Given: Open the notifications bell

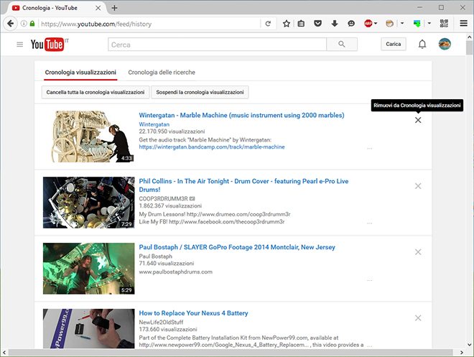Looking at the screenshot, I should pos(422,45).
